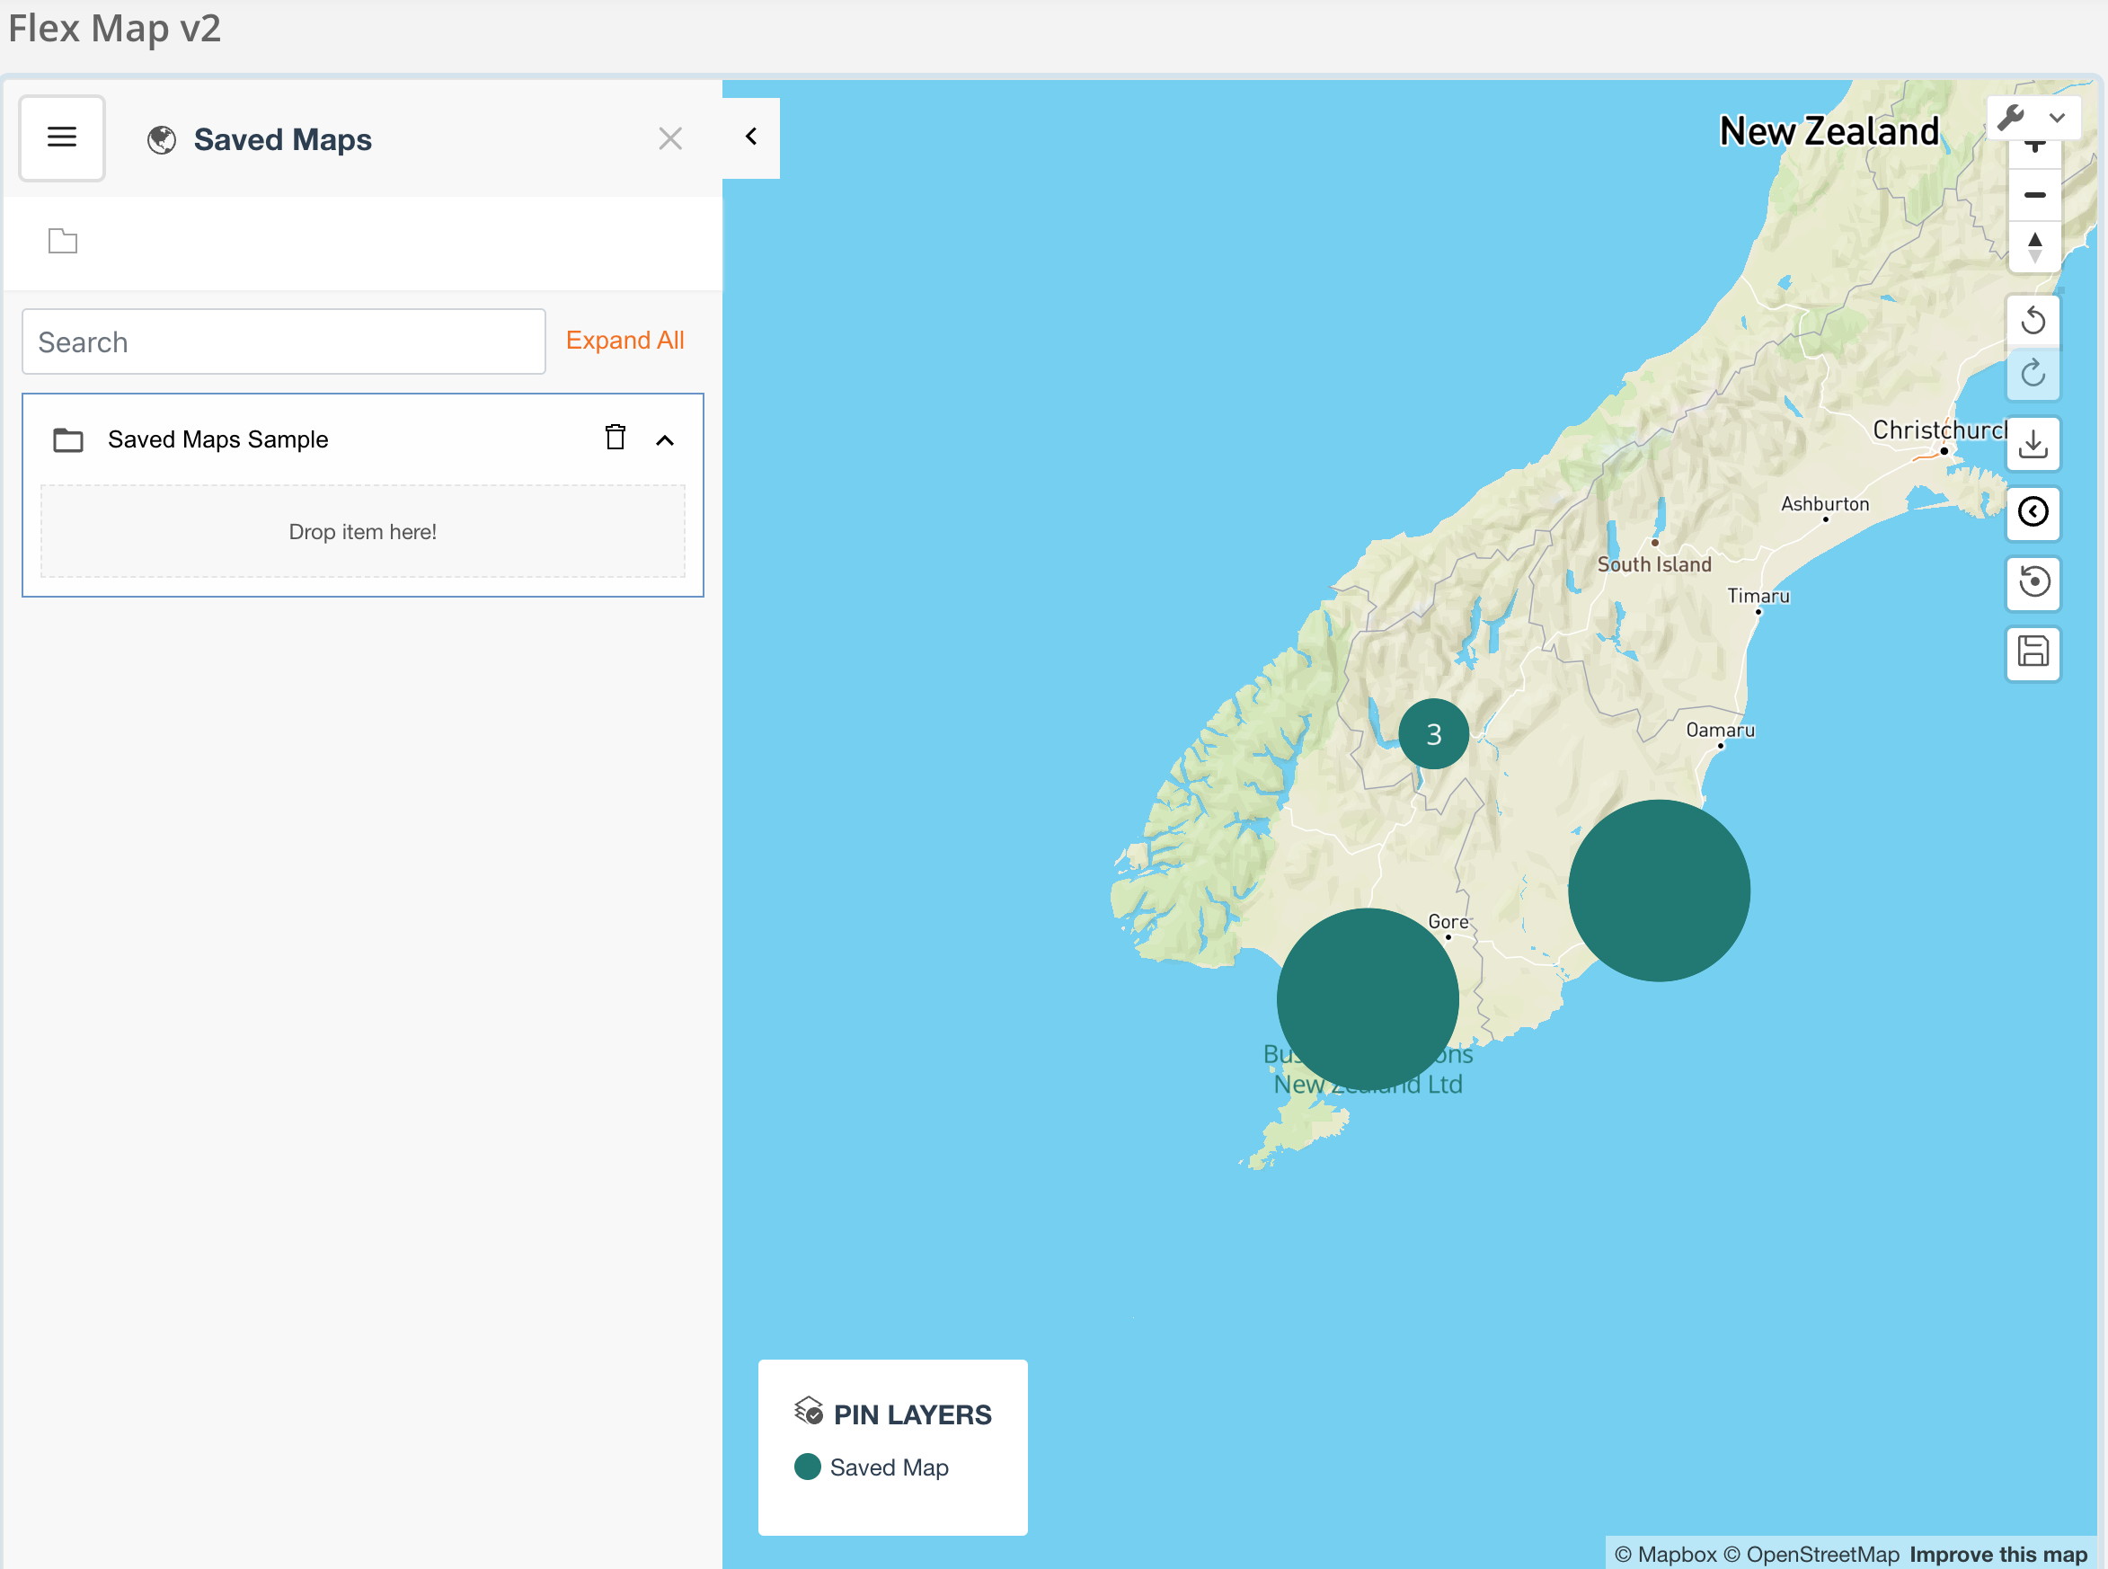Open the wrench settings tool on the map
Screen dimensions: 2108x1569
[x=2012, y=119]
